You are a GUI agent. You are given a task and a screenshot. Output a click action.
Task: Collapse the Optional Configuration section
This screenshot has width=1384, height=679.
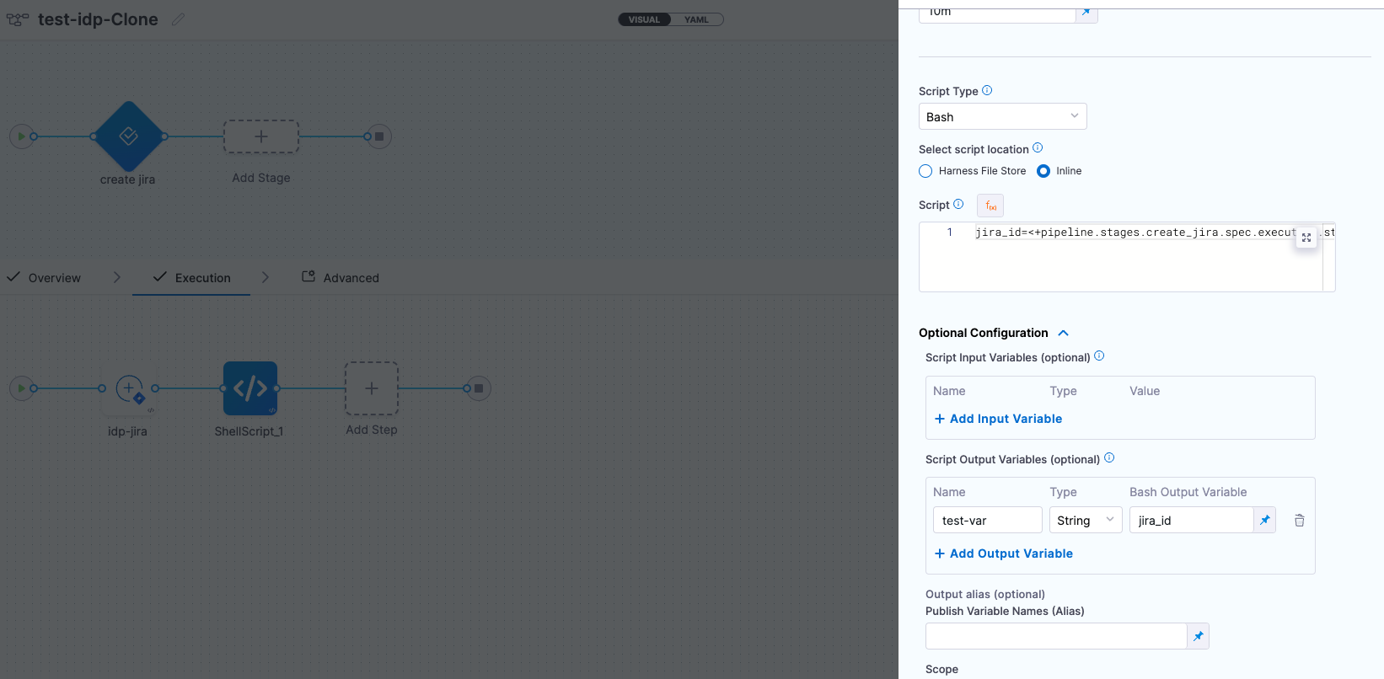coord(1064,333)
